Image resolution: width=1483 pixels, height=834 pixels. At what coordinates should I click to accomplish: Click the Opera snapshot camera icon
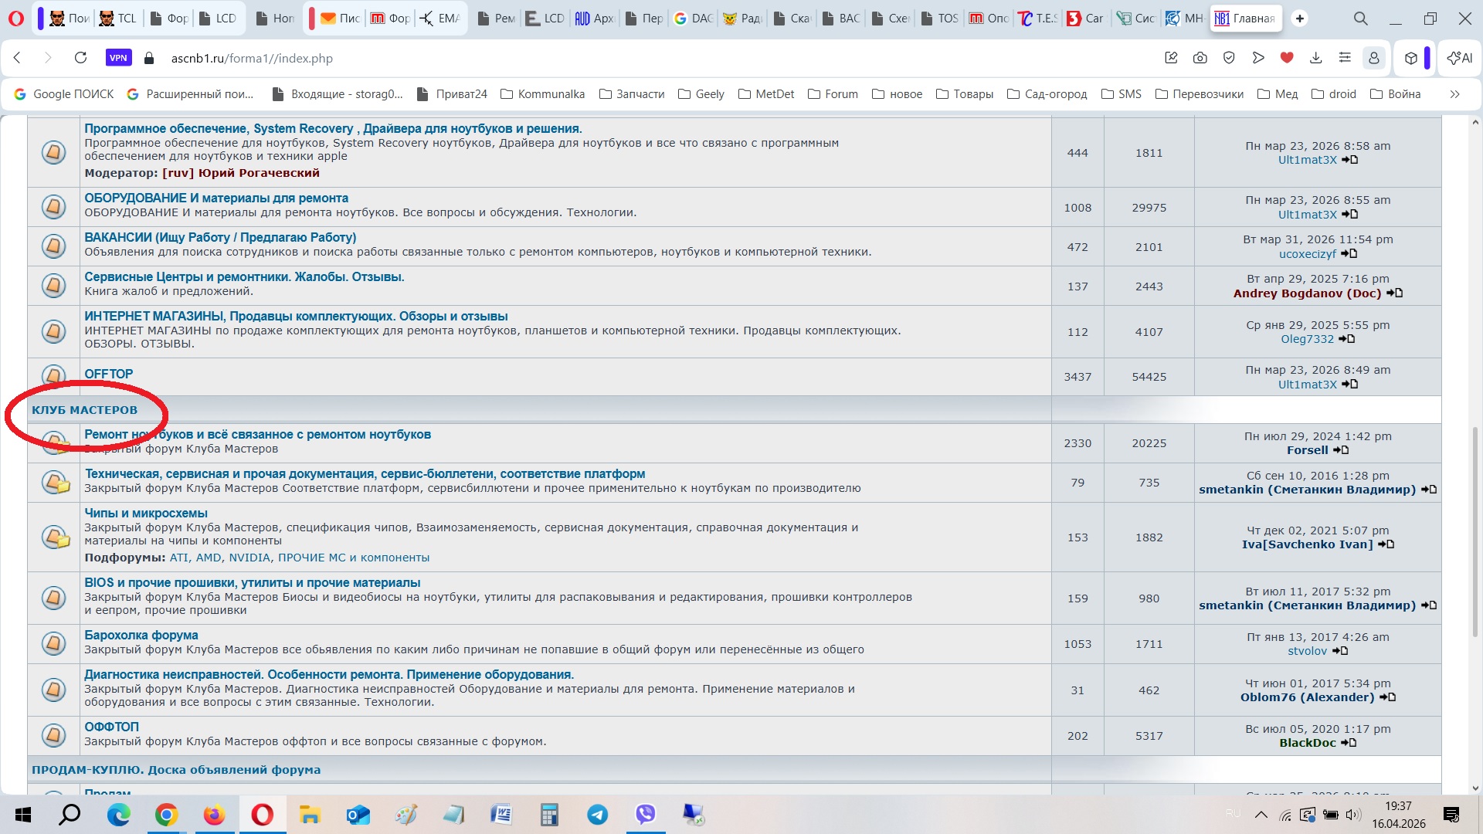coord(1200,58)
